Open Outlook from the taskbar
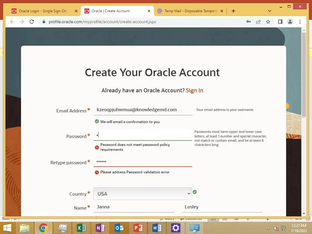The width and height of the screenshot is (312, 234). pyautogui.click(x=119, y=228)
